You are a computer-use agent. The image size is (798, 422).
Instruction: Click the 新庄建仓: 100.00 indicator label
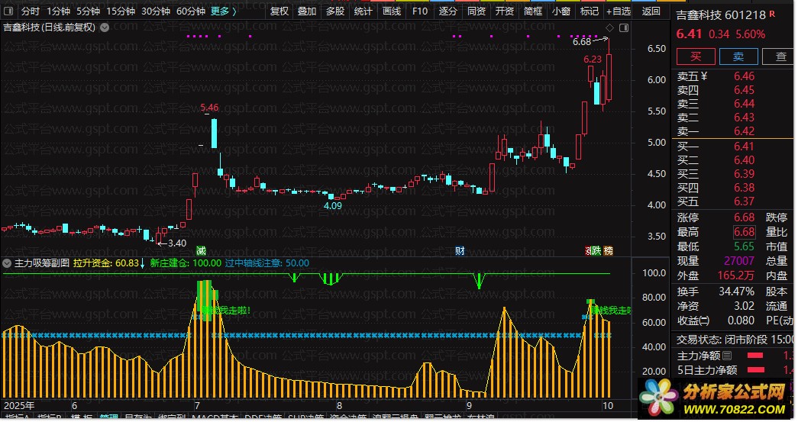coord(186,263)
